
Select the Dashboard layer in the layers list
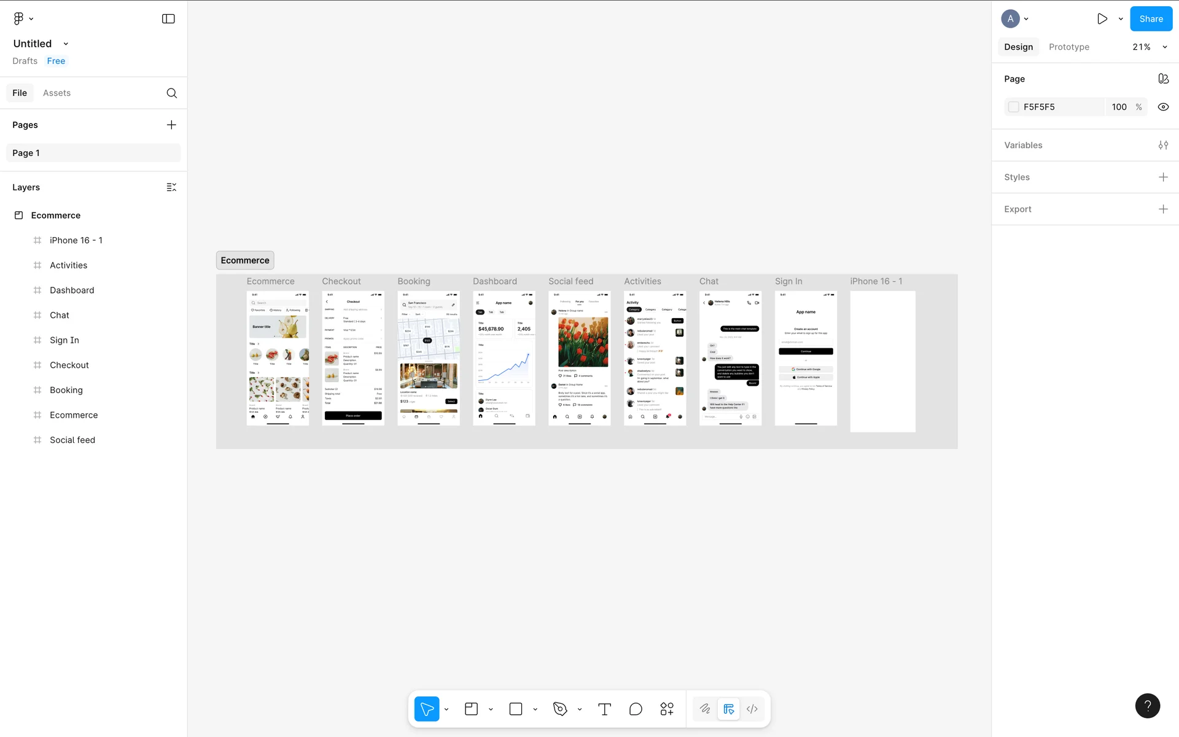tap(72, 290)
